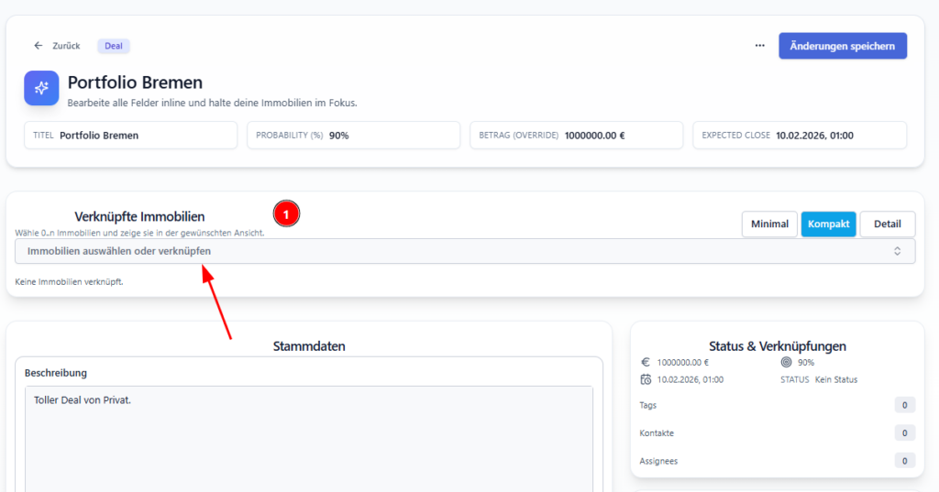Screen dimensions: 939x492
Task: Click into the Beschreibung text area
Action: pos(308,440)
